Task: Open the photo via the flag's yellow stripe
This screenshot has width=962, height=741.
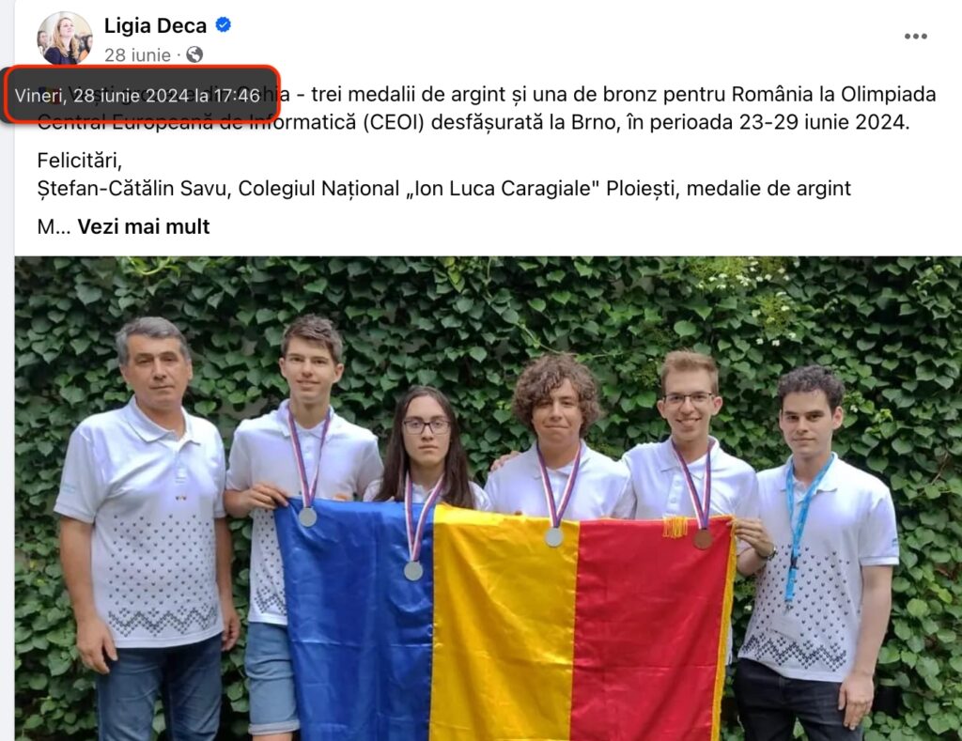Action: (504, 625)
